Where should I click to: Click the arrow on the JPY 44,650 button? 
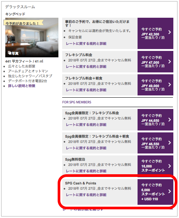coord(170,120)
